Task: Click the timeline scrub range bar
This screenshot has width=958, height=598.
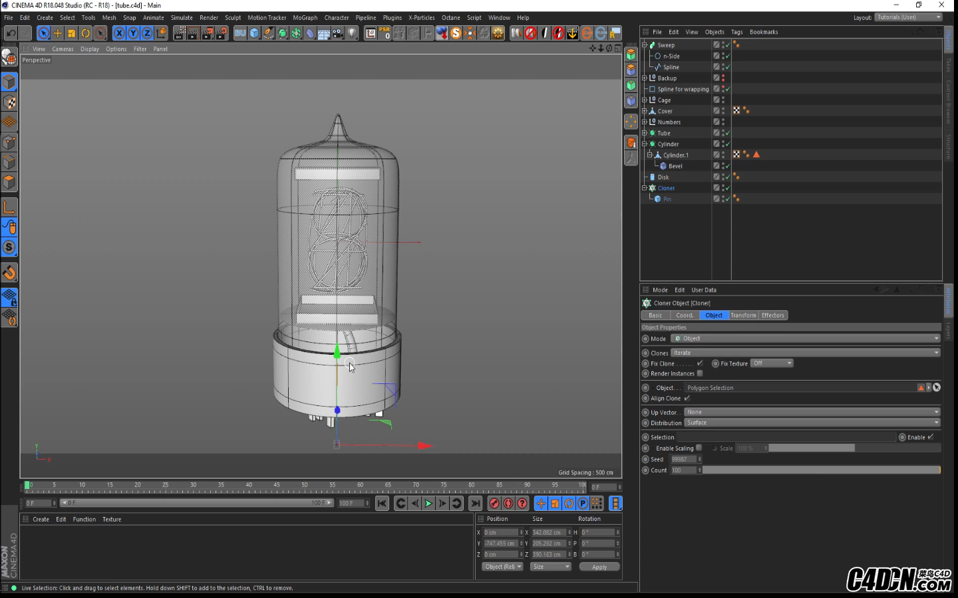Action: tap(196, 503)
